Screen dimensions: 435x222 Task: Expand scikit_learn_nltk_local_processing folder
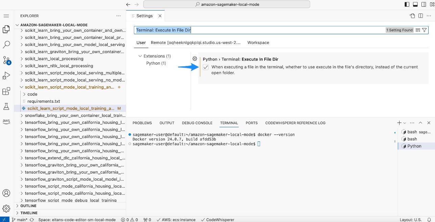(70, 66)
